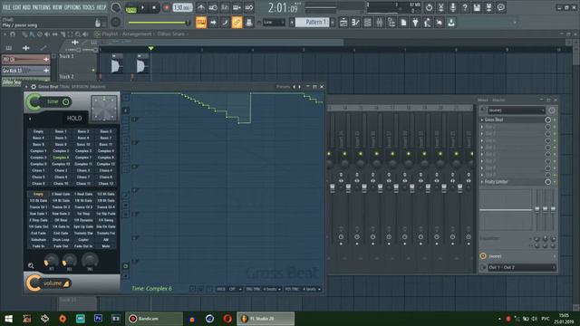Open the PATTERNS menu
The height and width of the screenshot is (326, 580).
[x=41, y=7]
